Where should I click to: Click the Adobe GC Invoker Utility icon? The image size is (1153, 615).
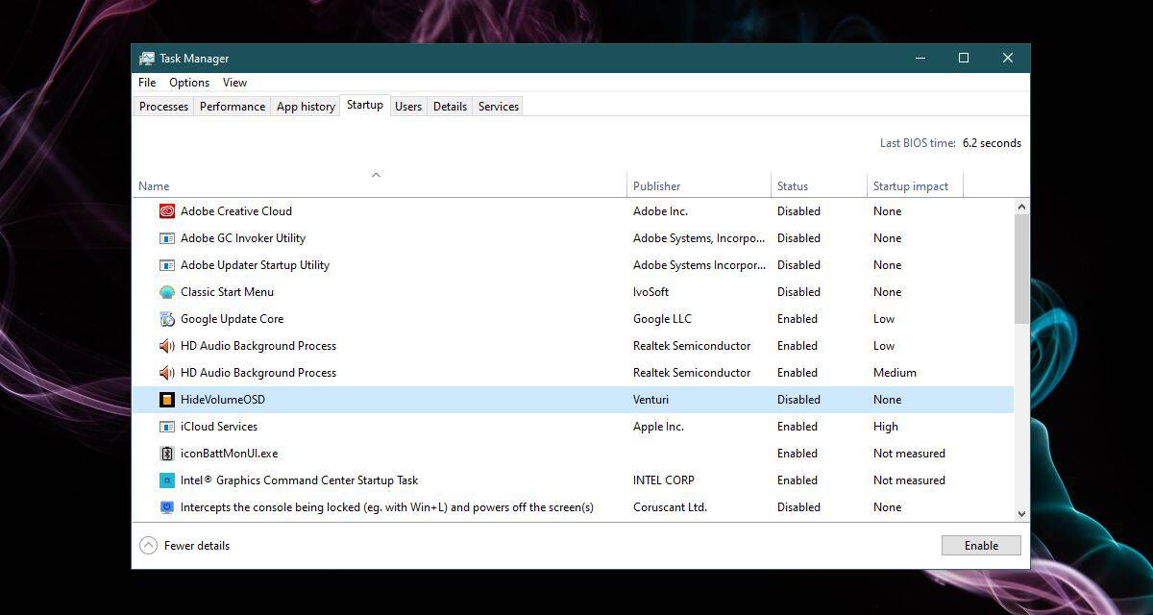(167, 238)
